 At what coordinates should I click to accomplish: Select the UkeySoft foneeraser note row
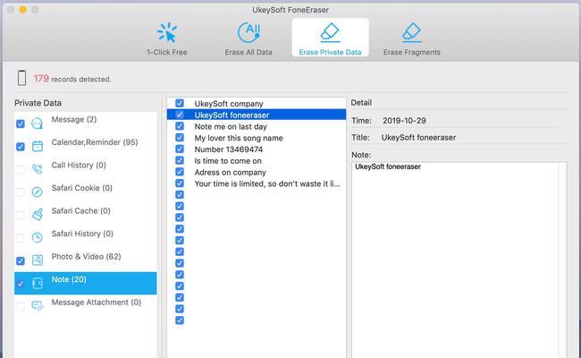tap(257, 115)
